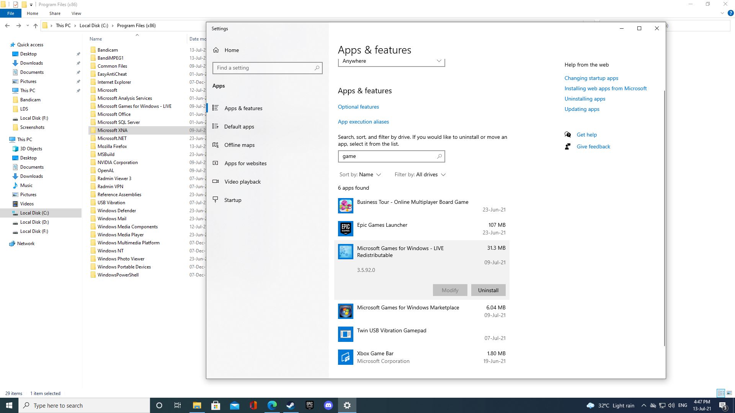Open Microsoft Edge from the taskbar

click(272, 405)
